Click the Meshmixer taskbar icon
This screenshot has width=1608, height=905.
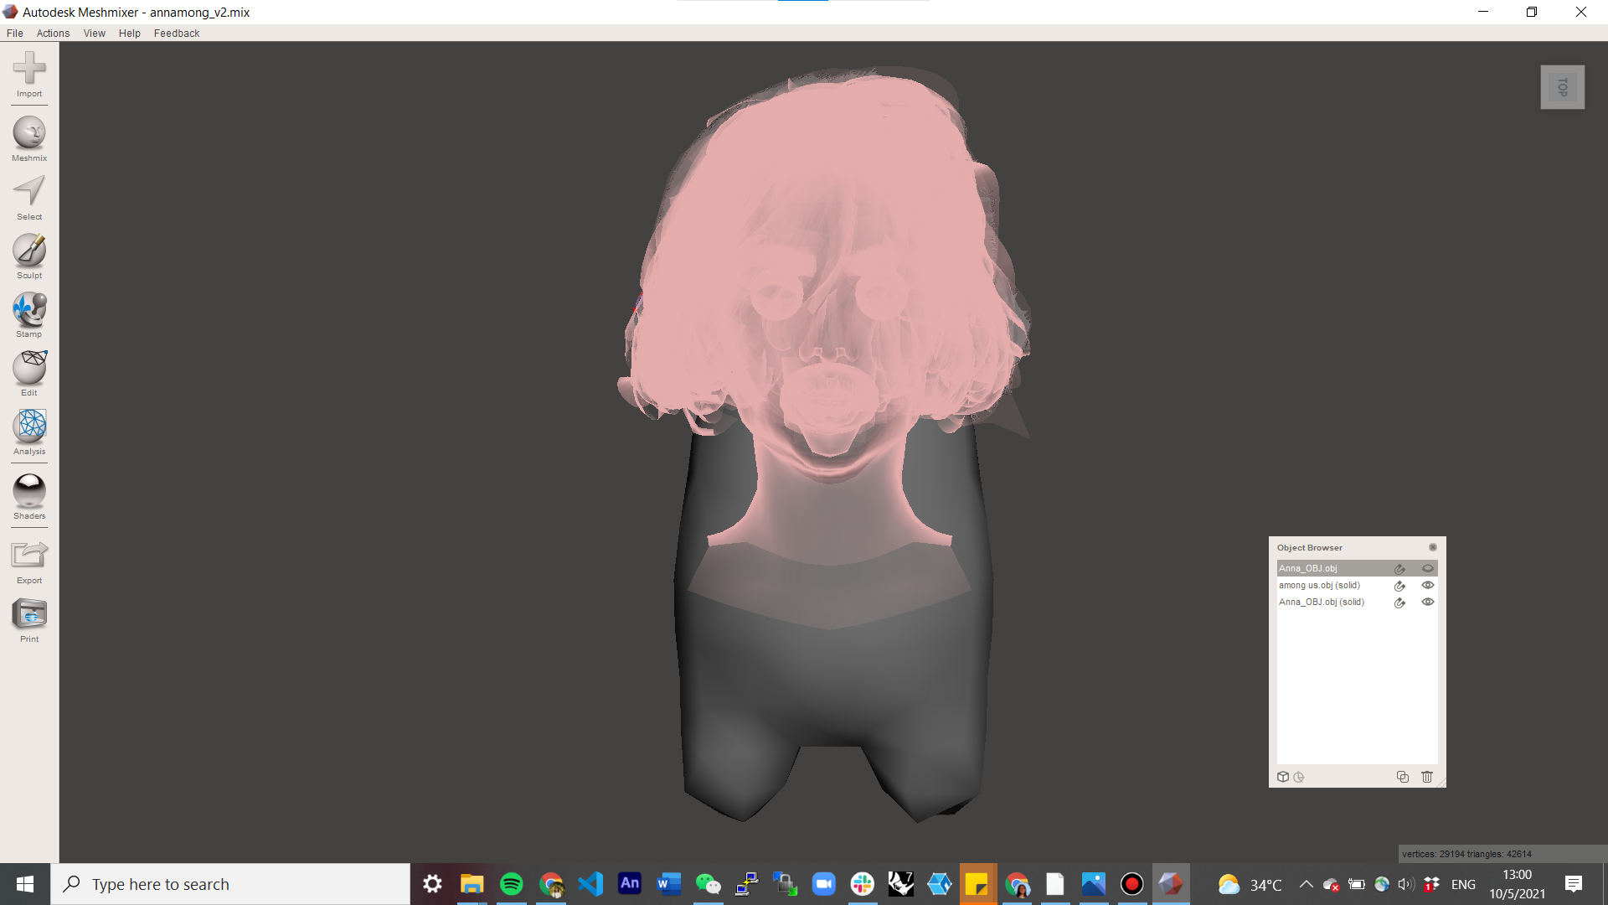tap(1171, 884)
